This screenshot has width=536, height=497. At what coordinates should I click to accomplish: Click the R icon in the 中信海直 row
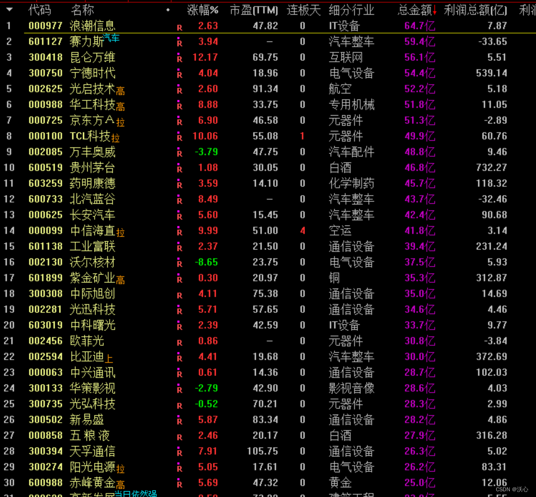coord(179,232)
